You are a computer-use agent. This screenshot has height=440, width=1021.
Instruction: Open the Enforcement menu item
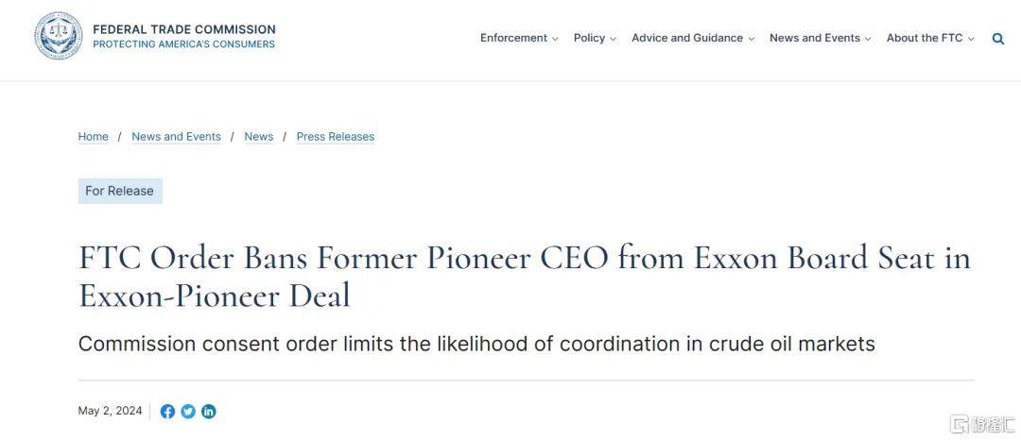(513, 38)
